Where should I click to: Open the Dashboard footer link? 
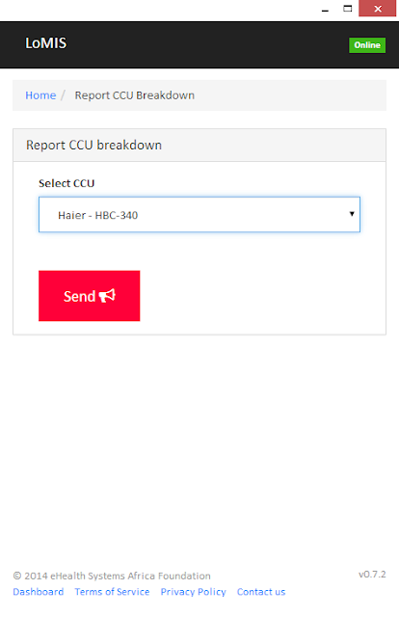coord(39,592)
